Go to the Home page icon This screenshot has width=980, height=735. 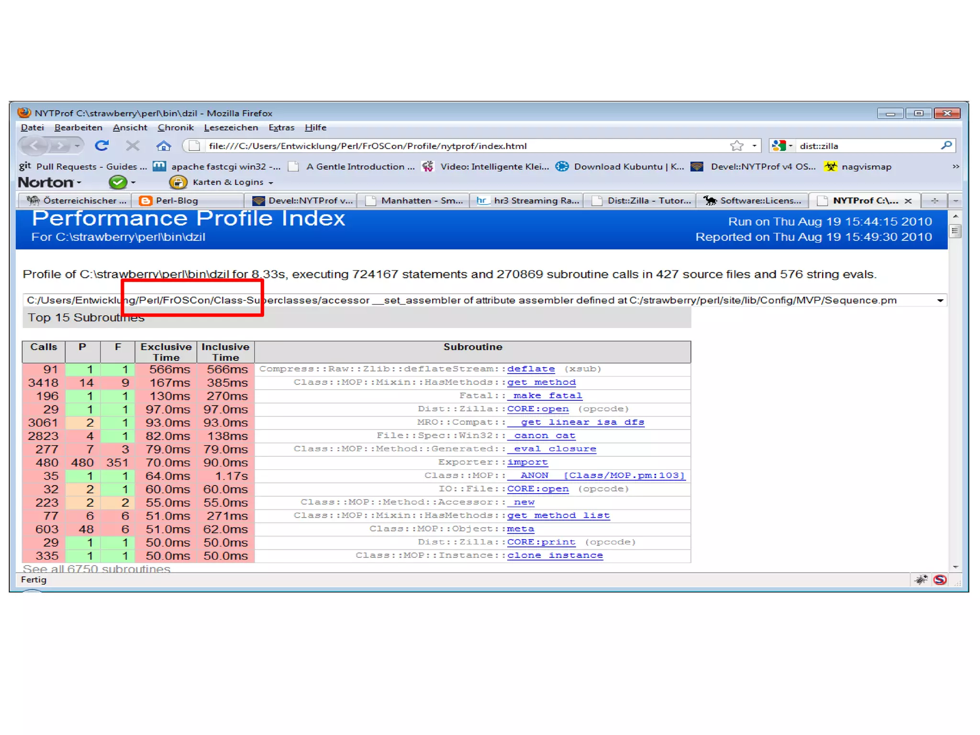point(164,146)
